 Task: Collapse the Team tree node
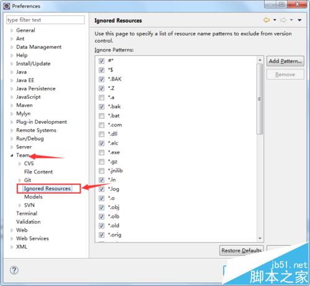[12, 155]
